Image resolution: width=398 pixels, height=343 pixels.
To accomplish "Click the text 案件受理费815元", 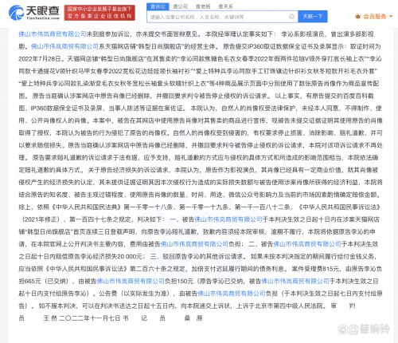I will pyautogui.click(x=316, y=269).
